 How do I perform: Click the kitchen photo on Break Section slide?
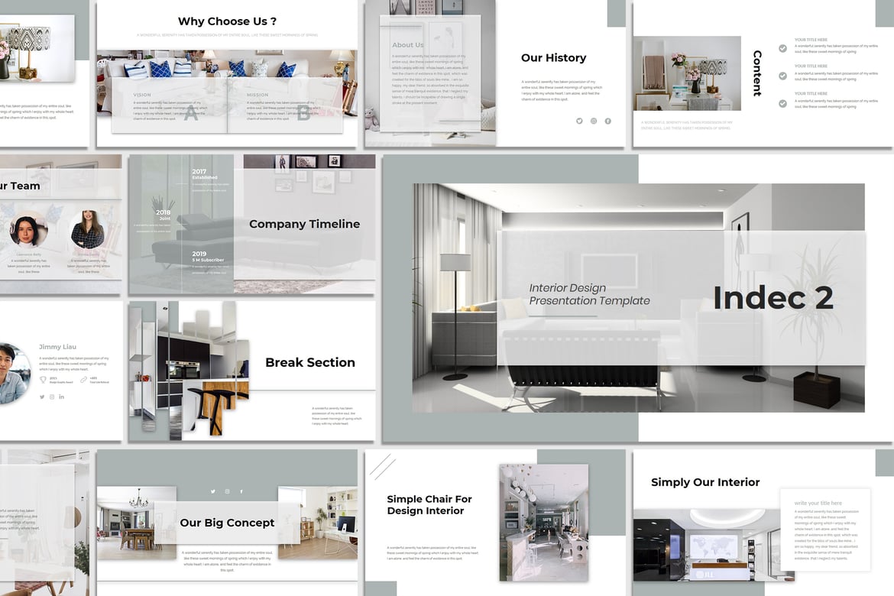(189, 371)
